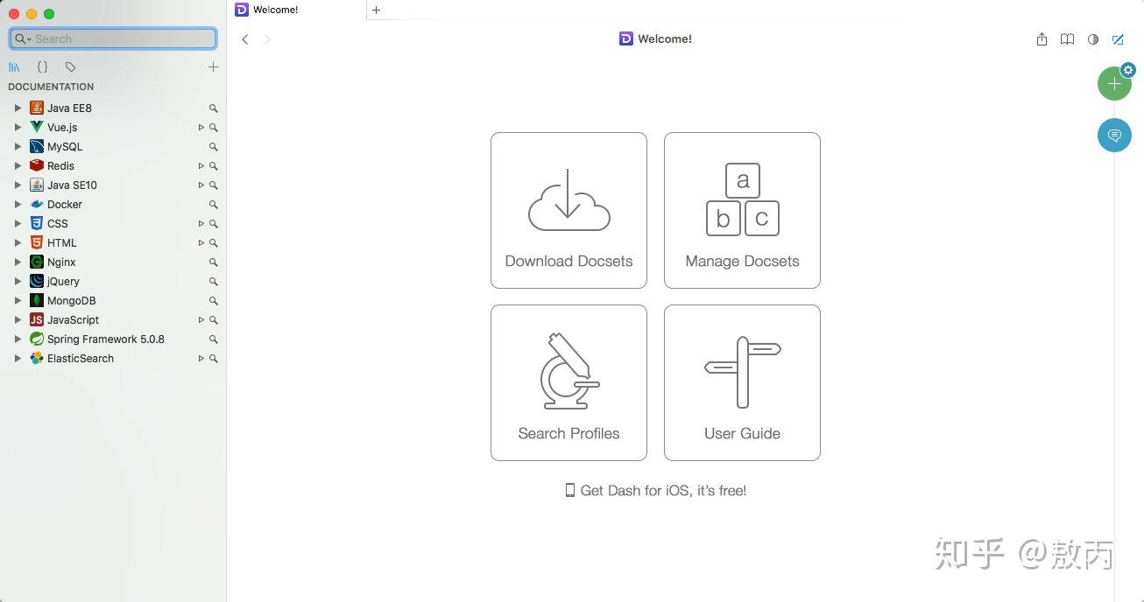Select the ElasticSearch docset row
This screenshot has width=1144, height=602.
[113, 359]
